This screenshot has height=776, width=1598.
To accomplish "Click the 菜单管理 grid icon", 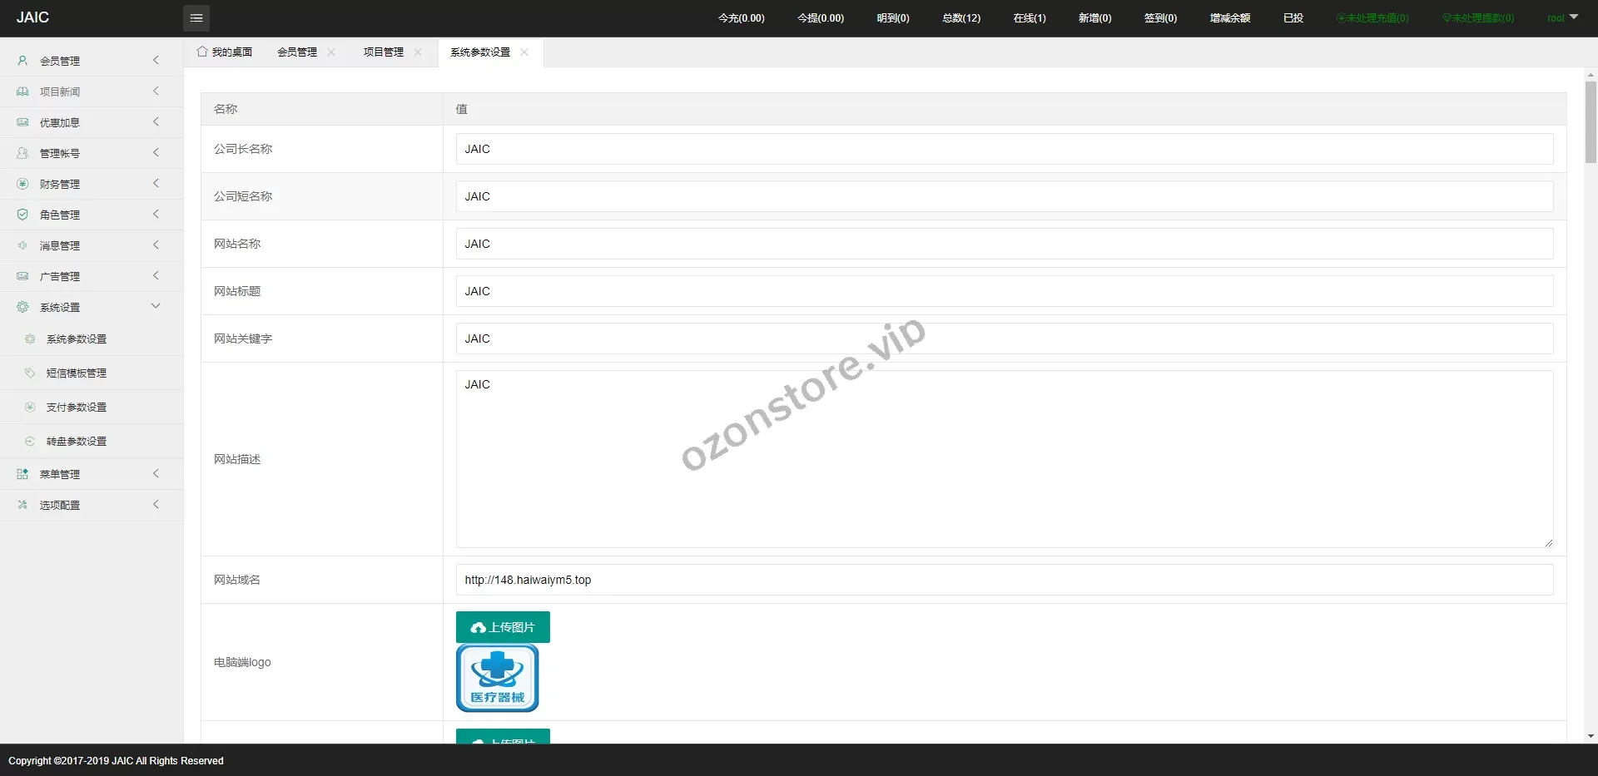I will tap(22, 474).
